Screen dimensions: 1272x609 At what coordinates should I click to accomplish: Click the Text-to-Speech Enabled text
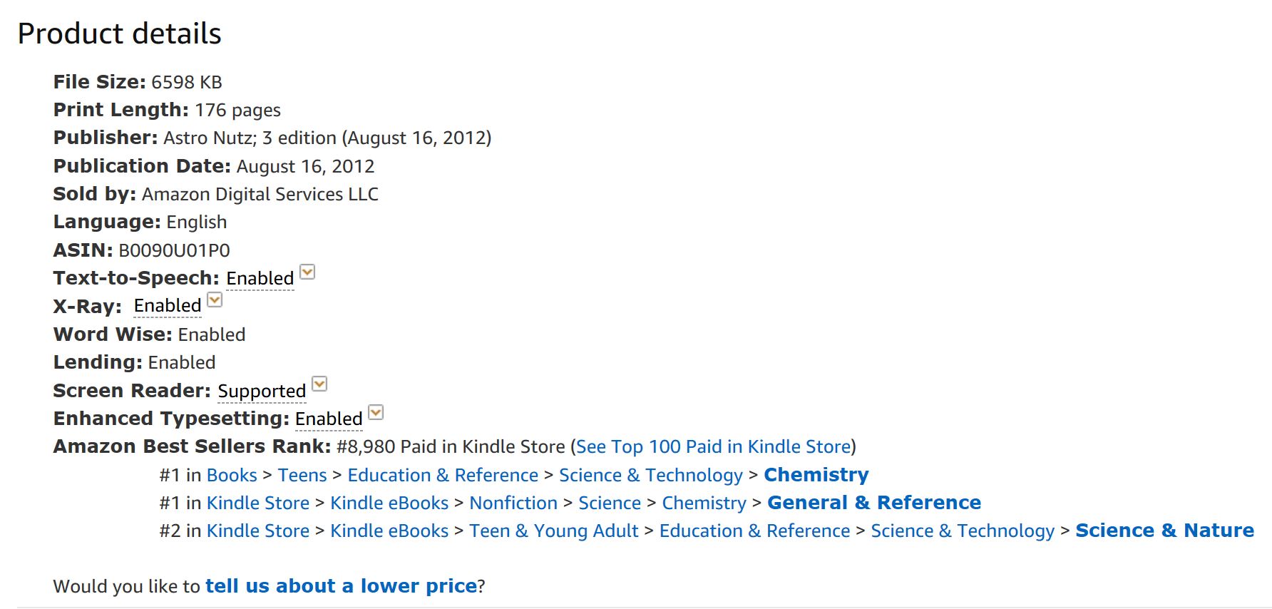coord(260,278)
